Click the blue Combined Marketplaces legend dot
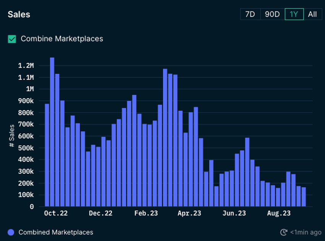Screen dimensions: 325x241 (11, 232)
